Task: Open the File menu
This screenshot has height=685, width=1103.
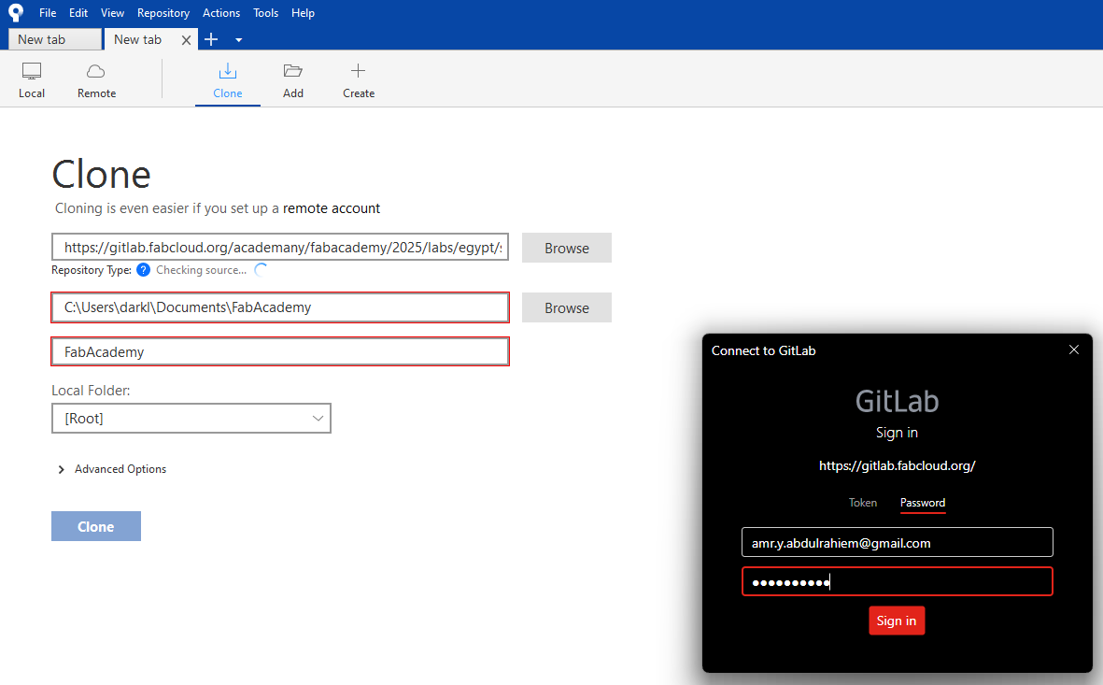Action: tap(48, 13)
